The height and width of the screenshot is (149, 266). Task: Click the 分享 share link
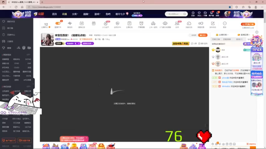(194, 43)
